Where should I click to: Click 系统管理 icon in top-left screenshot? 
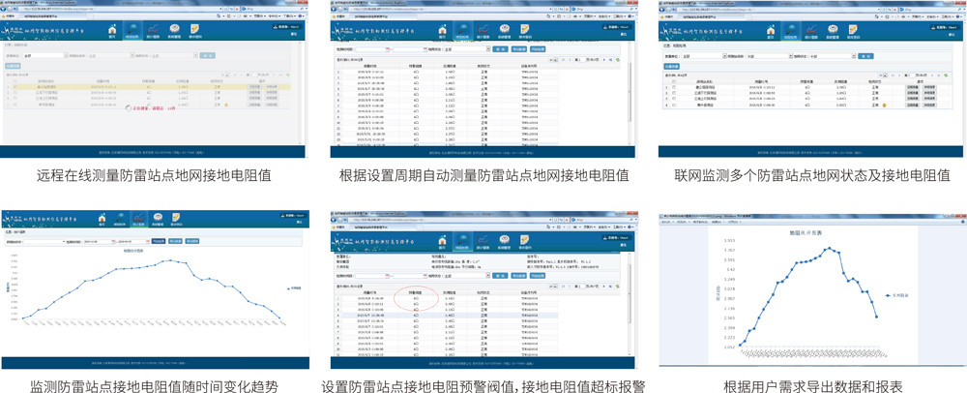176,31
